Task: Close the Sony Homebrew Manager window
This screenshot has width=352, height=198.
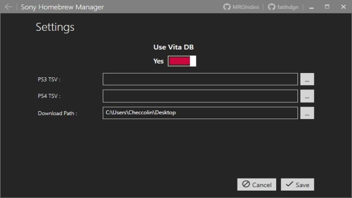Action: coord(343,7)
